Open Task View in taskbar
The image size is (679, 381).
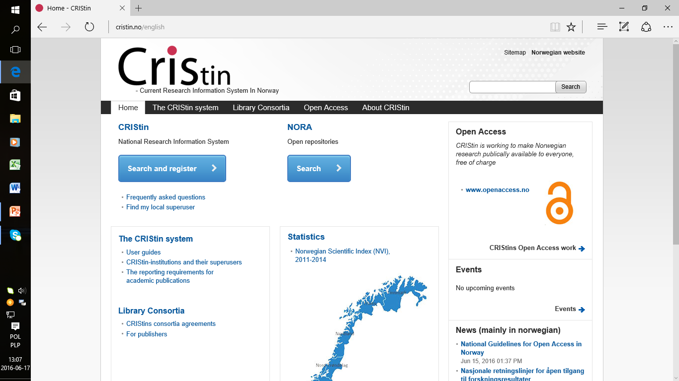click(x=15, y=50)
